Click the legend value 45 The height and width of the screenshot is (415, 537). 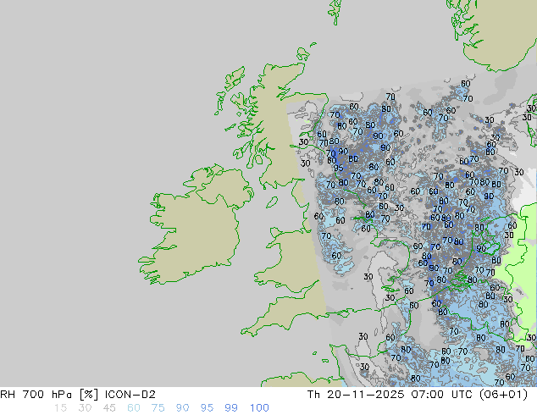(109, 408)
